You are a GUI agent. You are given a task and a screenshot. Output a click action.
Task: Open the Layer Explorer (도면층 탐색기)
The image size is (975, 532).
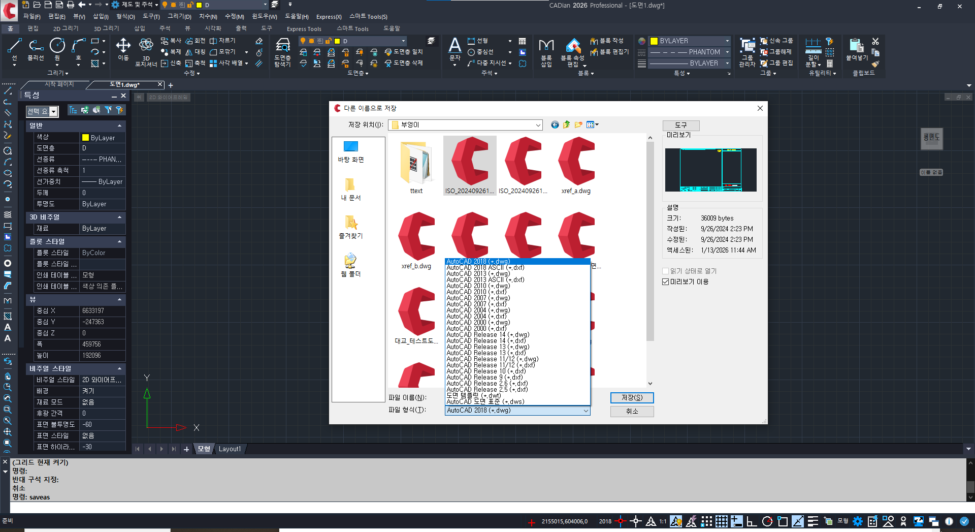282,52
